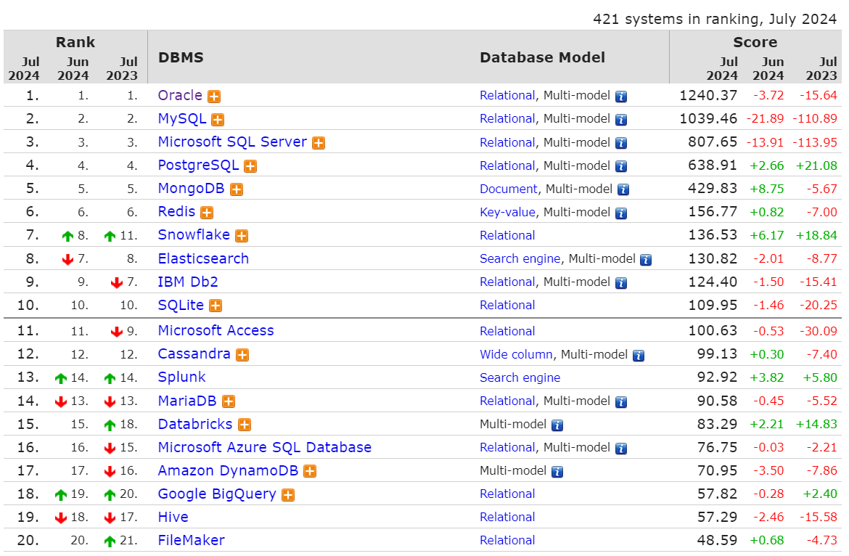Screen dimensions: 849x556
Task: Click the info icon in the Cassandra row
Action: coord(638,355)
